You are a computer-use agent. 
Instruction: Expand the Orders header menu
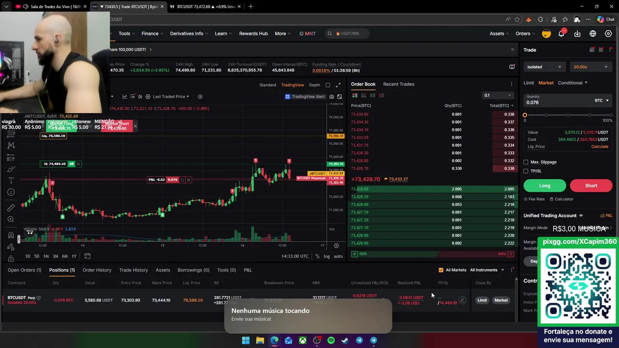click(x=525, y=33)
